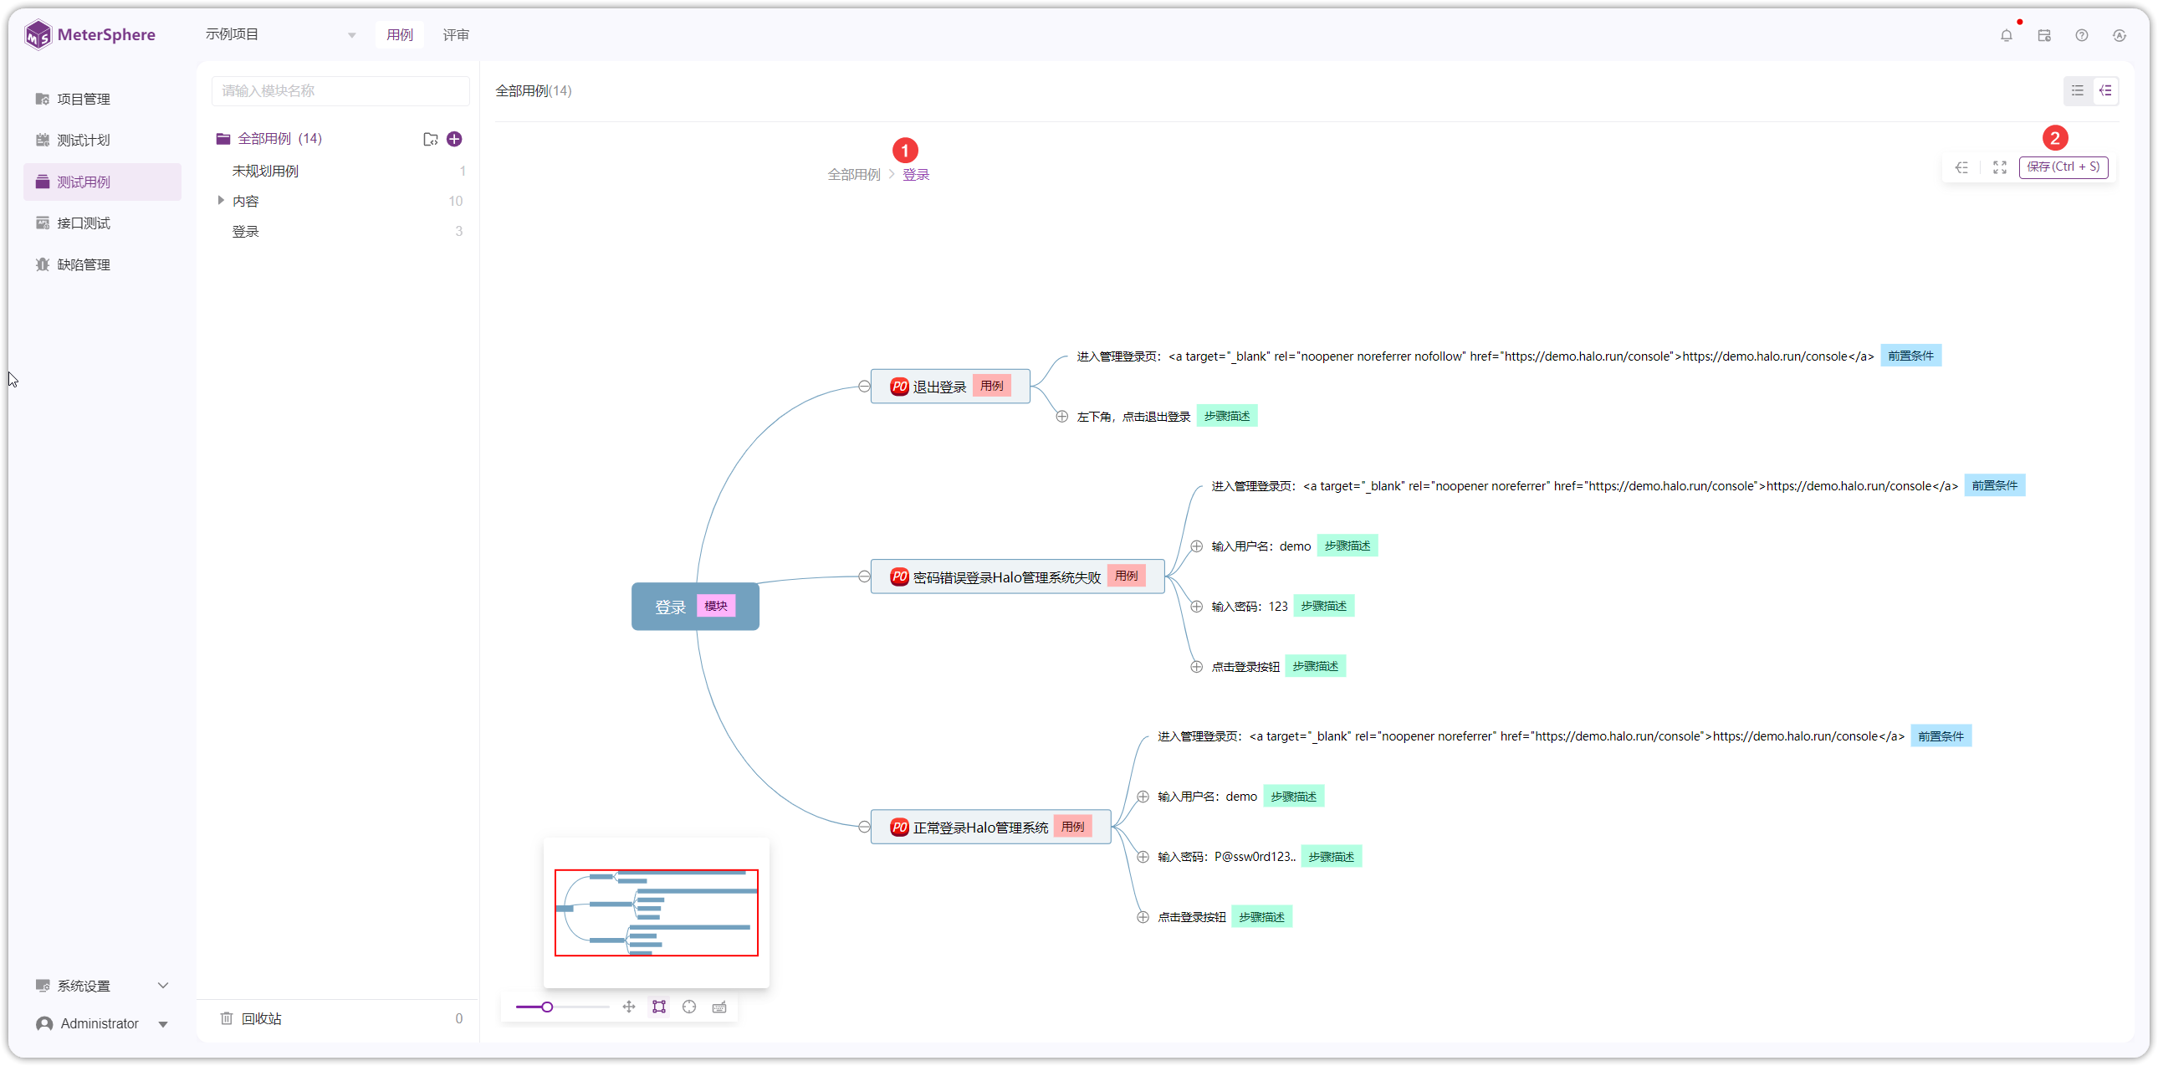Save the mind map with 保存 button
The height and width of the screenshot is (1066, 2158).
coord(2063,167)
